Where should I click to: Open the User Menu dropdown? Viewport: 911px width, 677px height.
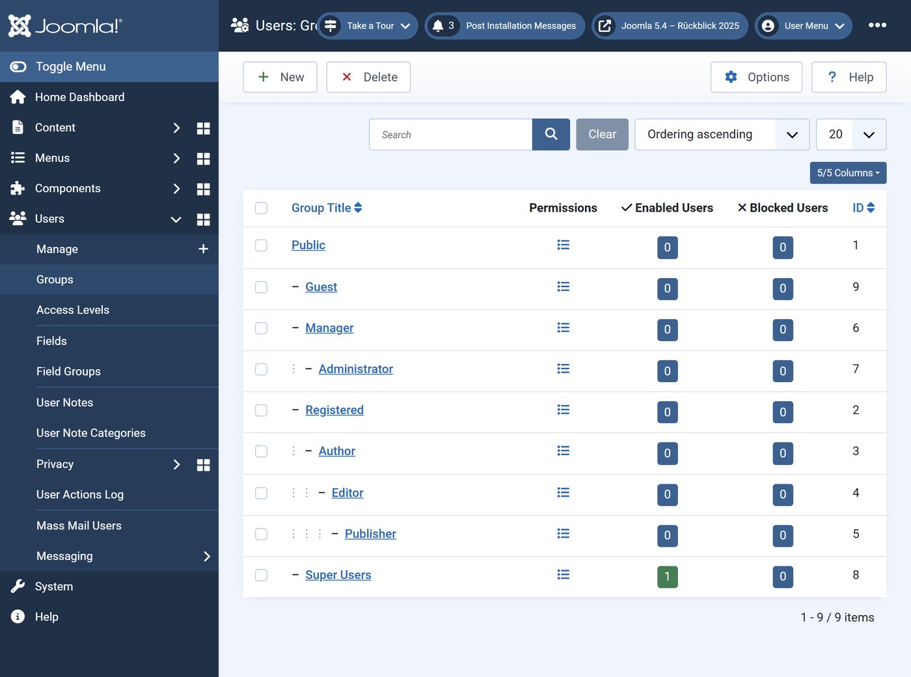click(804, 25)
